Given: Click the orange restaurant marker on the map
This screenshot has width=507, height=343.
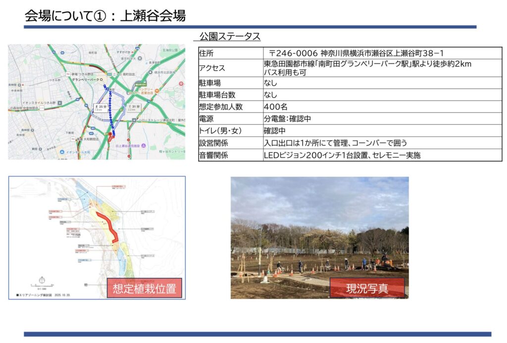Looking at the screenshot, I should [155, 90].
